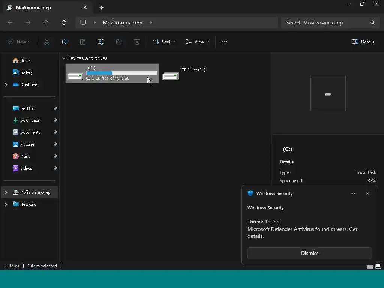The image size is (384, 288).
Task: Click the Delete trash icon
Action: [x=137, y=42]
